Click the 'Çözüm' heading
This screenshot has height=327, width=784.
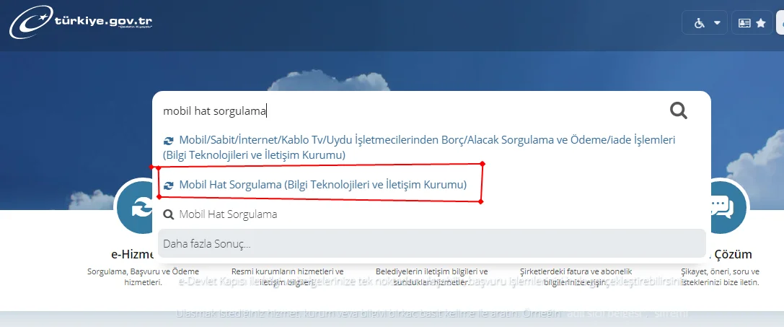pos(731,254)
